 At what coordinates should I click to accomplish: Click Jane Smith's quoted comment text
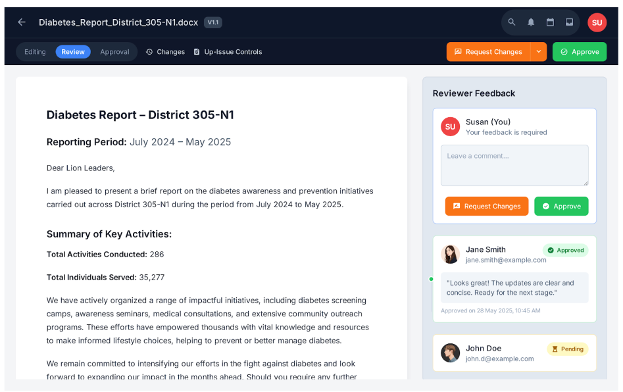[x=510, y=288]
